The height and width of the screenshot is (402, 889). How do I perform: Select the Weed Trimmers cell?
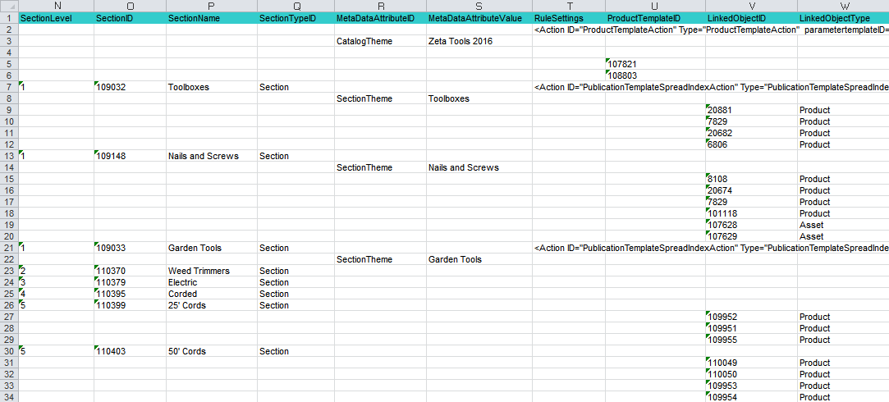[212, 271]
